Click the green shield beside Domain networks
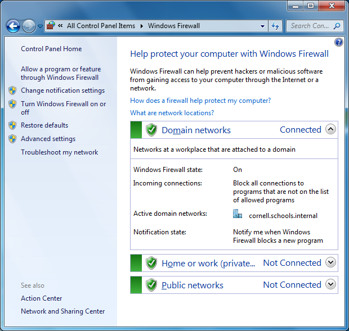The height and width of the screenshot is (331, 349). pyautogui.click(x=151, y=130)
